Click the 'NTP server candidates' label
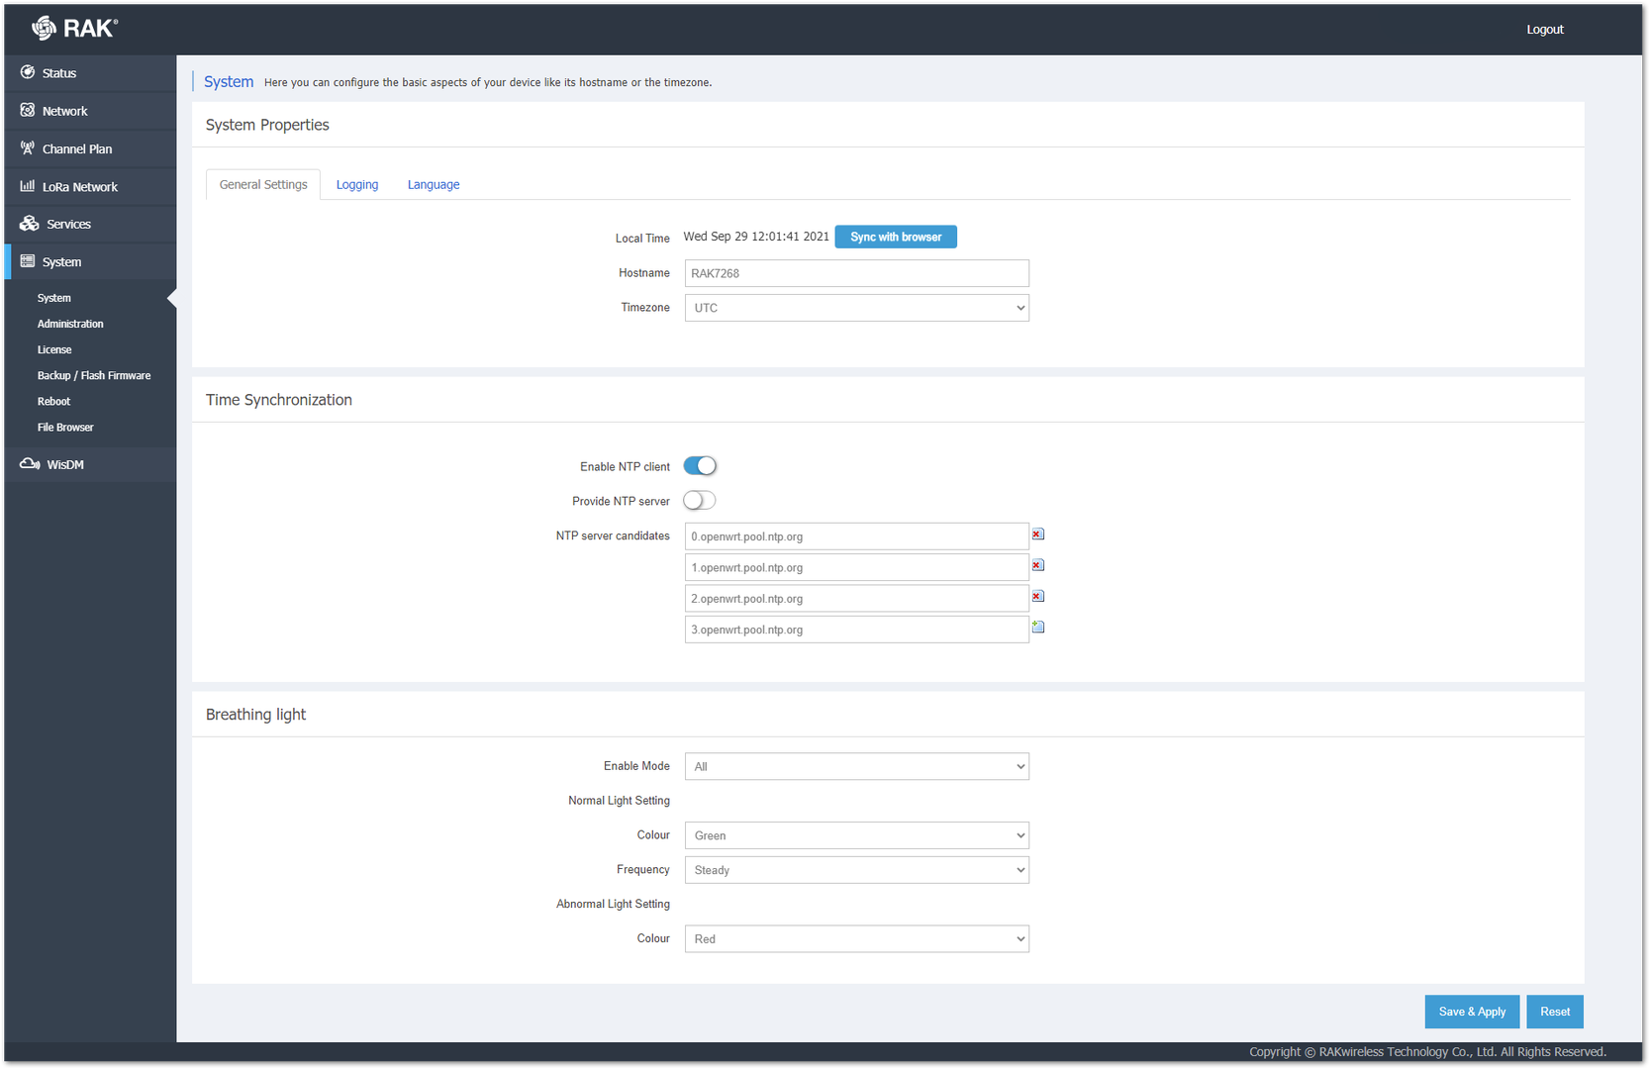The image size is (1650, 1069). (613, 535)
